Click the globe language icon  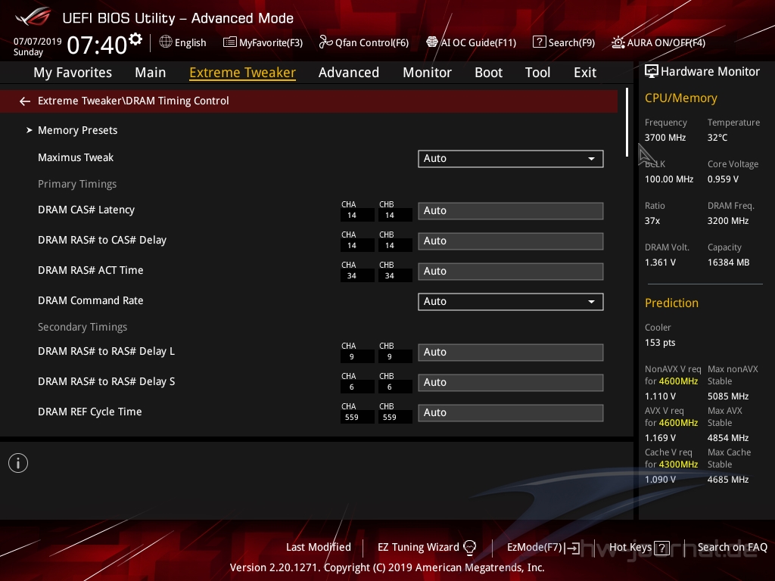click(166, 42)
